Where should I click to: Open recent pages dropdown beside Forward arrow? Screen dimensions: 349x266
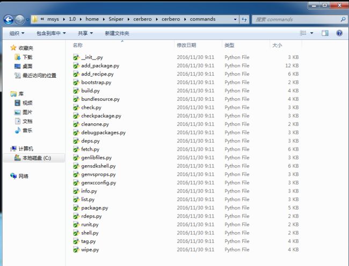pos(27,20)
